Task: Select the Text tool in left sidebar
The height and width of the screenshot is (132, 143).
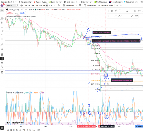Action: click(x=2, y=35)
